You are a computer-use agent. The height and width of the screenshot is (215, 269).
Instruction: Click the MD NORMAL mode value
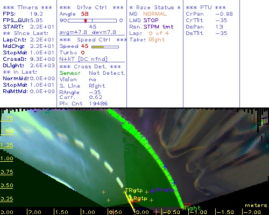tap(155, 14)
